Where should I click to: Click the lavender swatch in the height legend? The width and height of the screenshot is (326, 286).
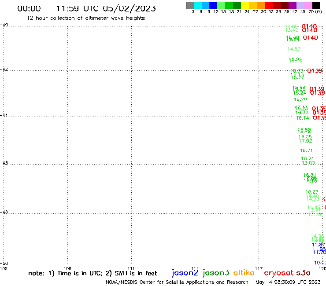click(x=300, y=5)
